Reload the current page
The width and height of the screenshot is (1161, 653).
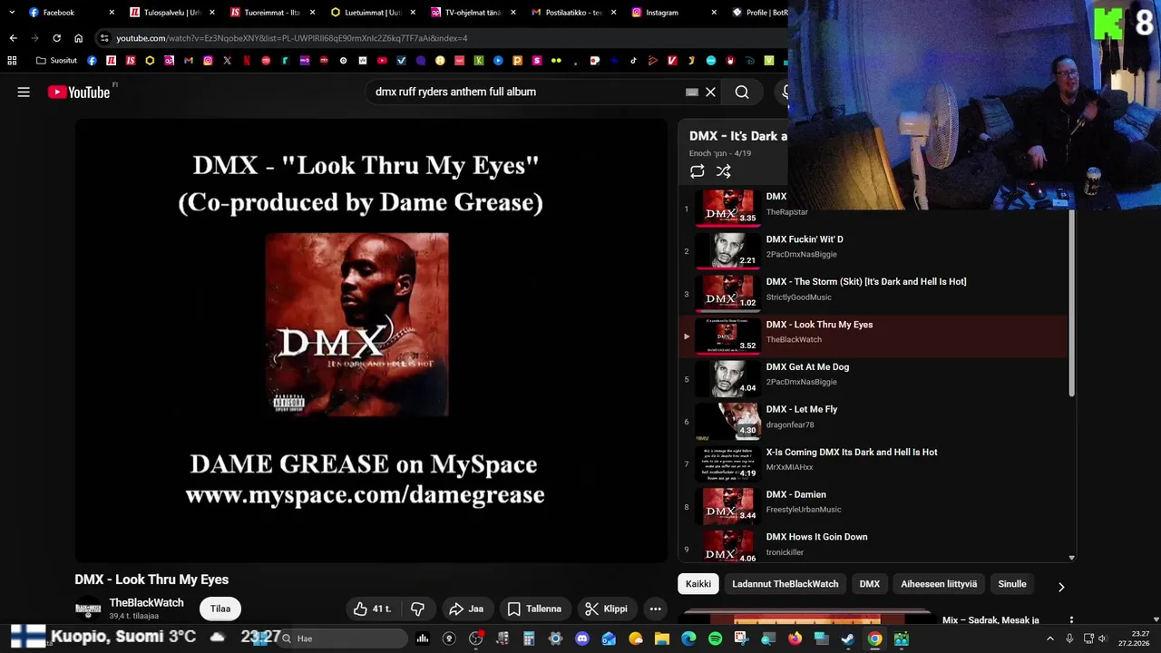pyautogui.click(x=56, y=38)
